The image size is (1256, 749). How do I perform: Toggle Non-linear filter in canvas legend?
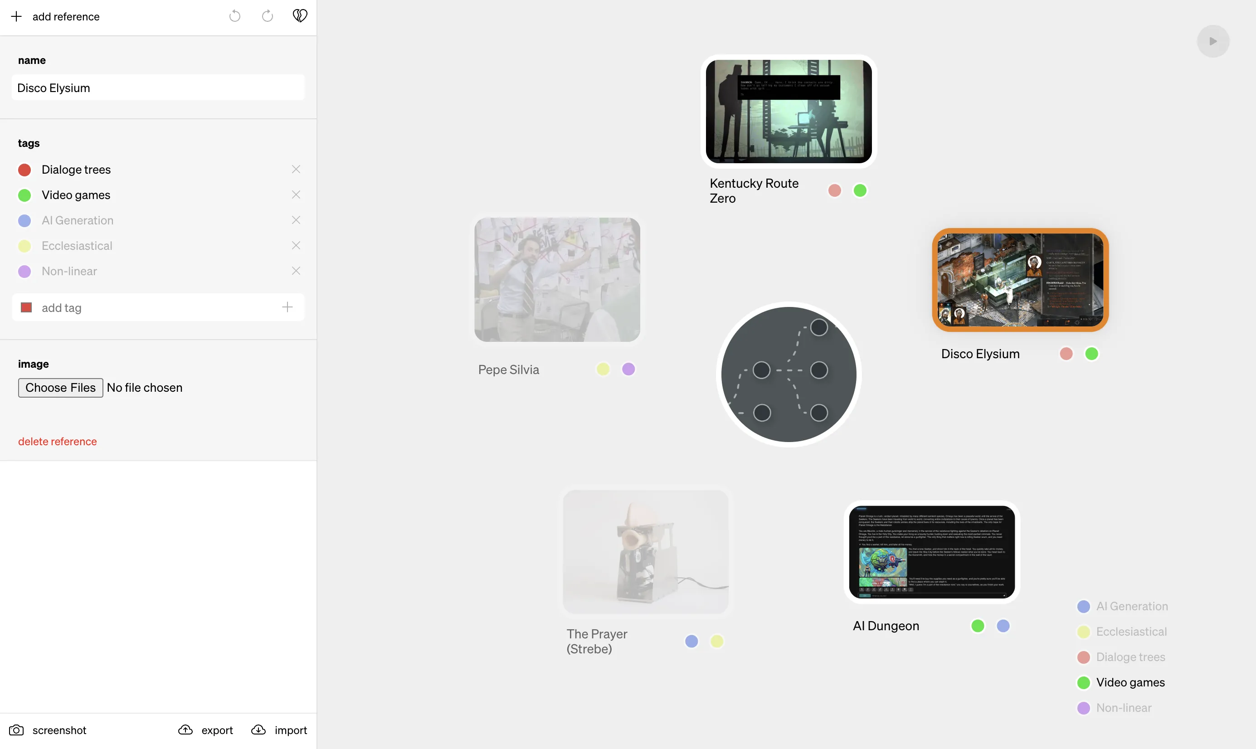(1115, 708)
